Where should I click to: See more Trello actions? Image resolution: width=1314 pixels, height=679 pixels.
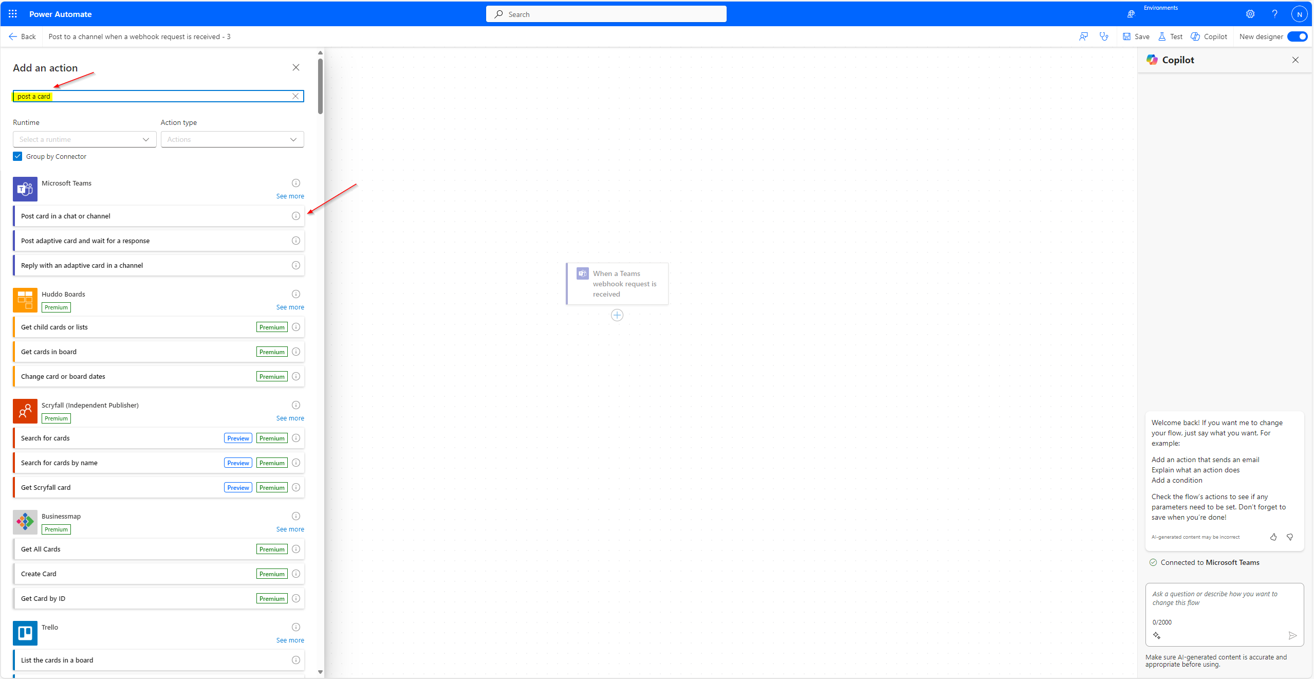point(290,640)
